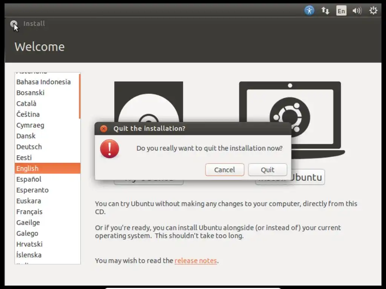Select Español language
Screen dimensions: 386x289
(47, 179)
